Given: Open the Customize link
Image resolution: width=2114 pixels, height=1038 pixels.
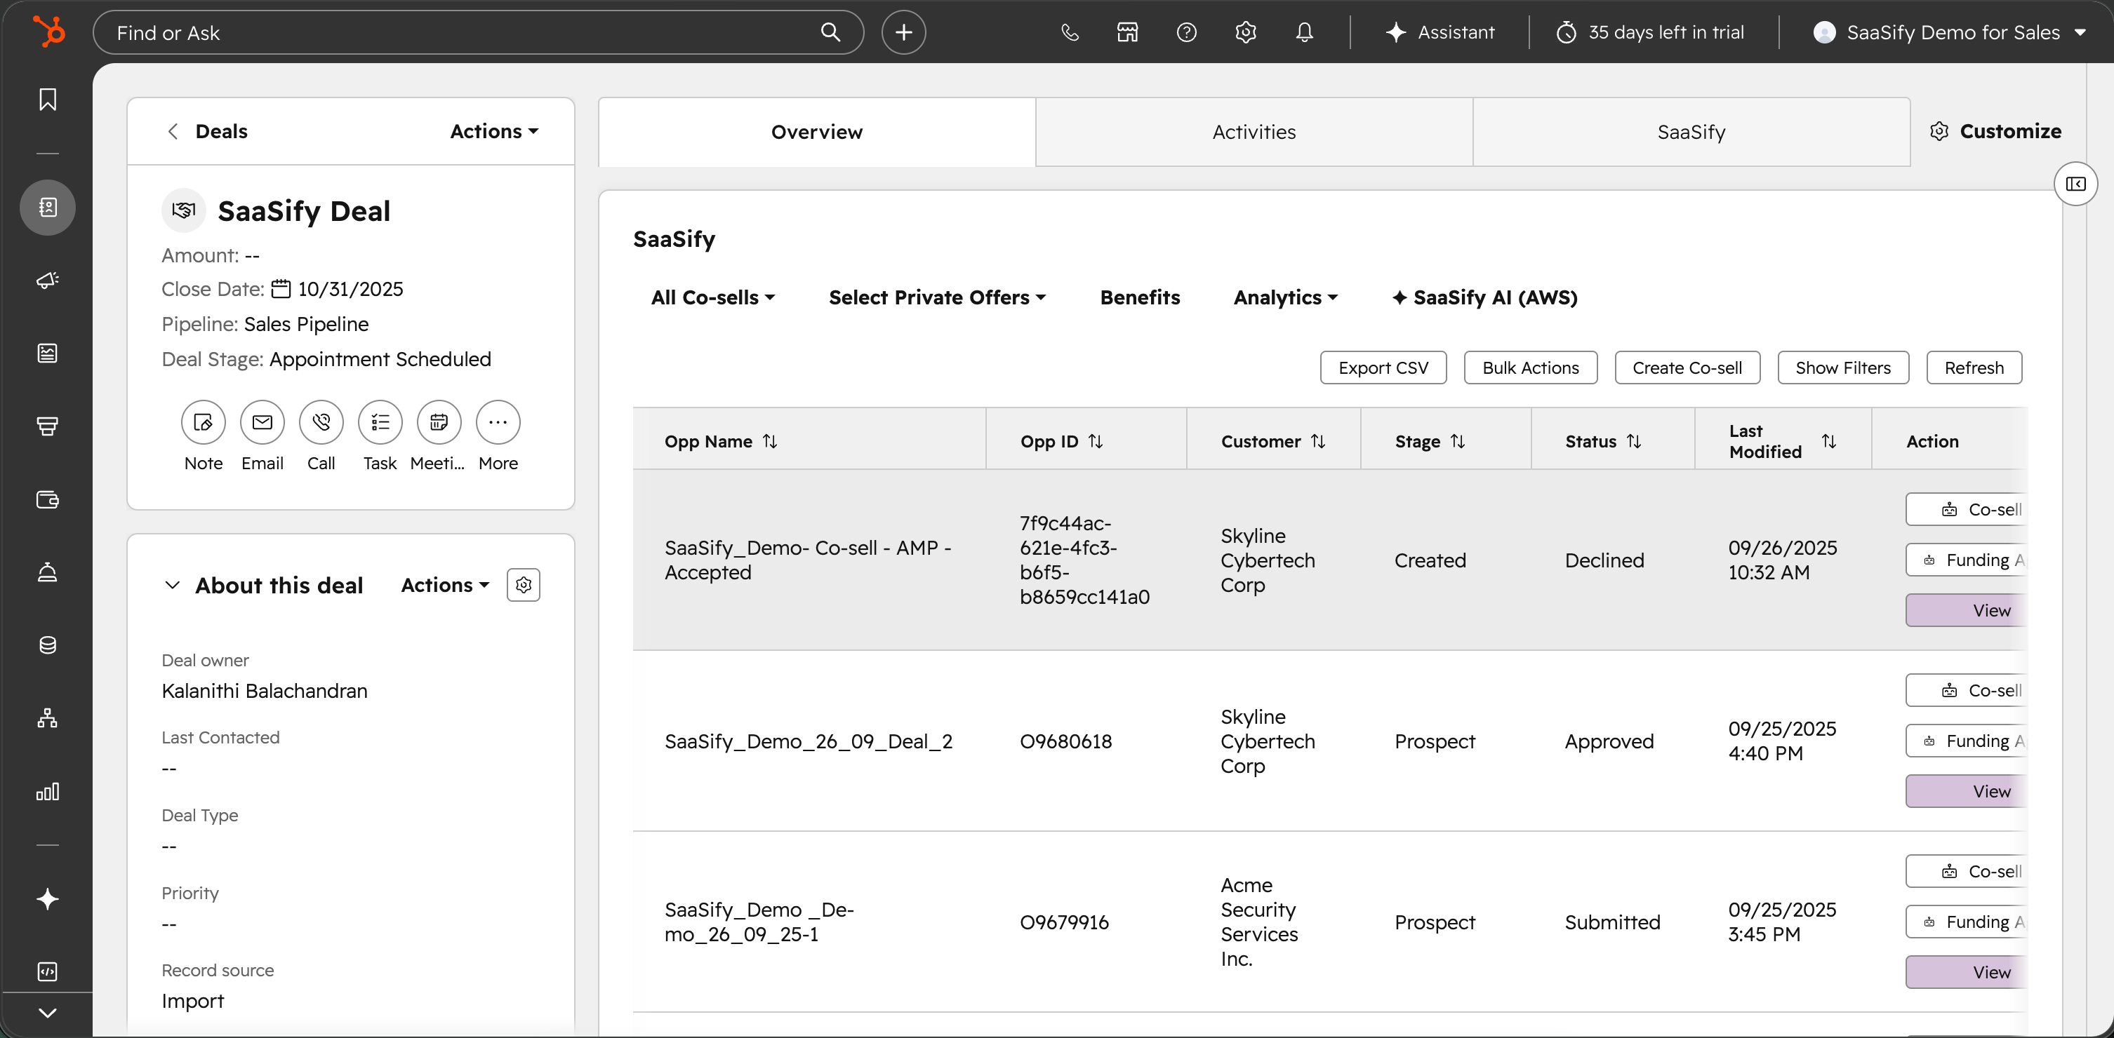Looking at the screenshot, I should coord(1996,131).
